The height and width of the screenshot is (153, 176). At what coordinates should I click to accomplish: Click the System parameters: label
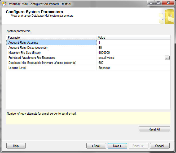pos(19,31)
